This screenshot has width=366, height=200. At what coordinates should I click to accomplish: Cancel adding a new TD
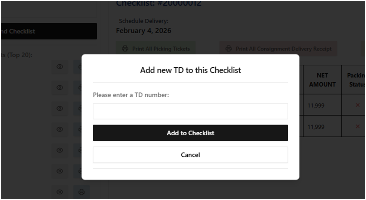[x=190, y=155]
